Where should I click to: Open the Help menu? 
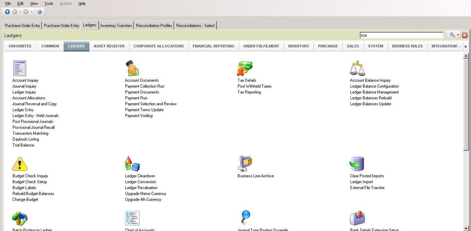point(82,4)
